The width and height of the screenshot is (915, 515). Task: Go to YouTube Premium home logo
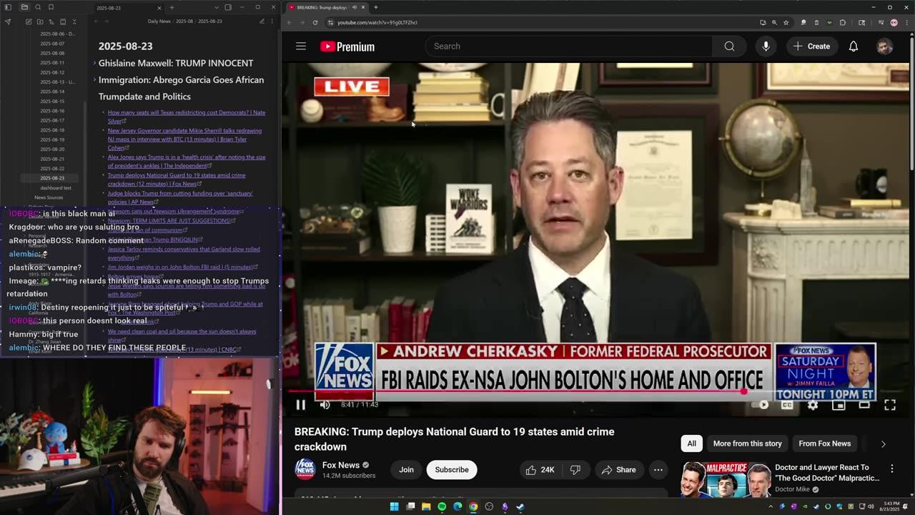tap(347, 46)
